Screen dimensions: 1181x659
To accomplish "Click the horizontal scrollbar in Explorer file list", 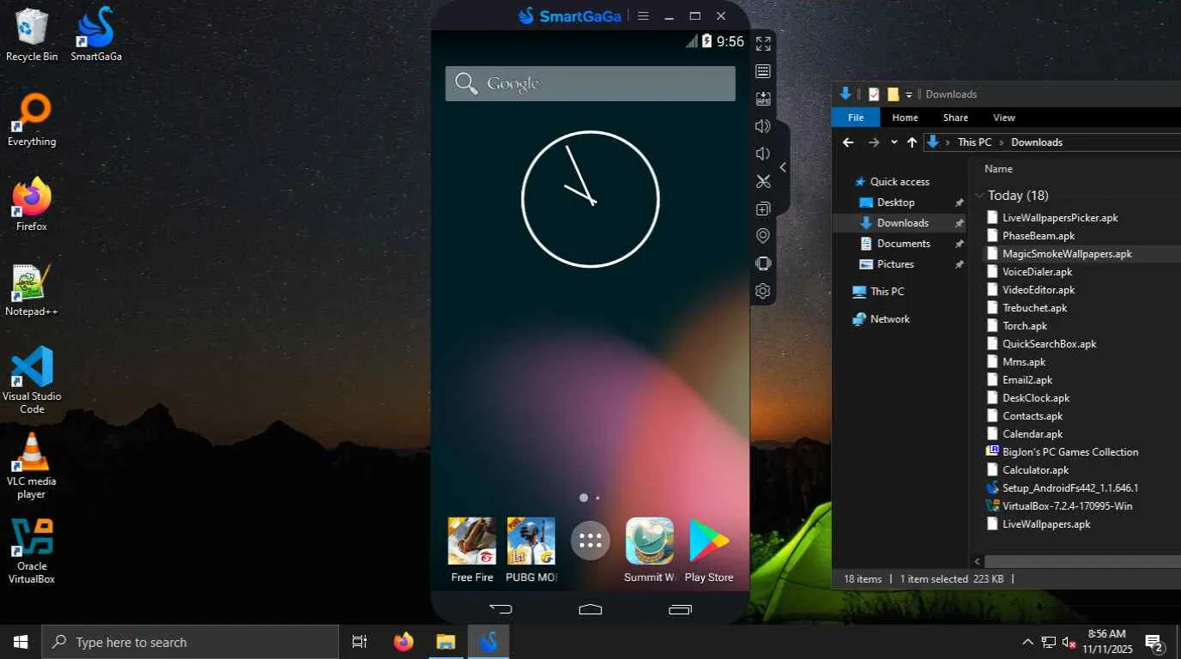I will (1081, 561).
